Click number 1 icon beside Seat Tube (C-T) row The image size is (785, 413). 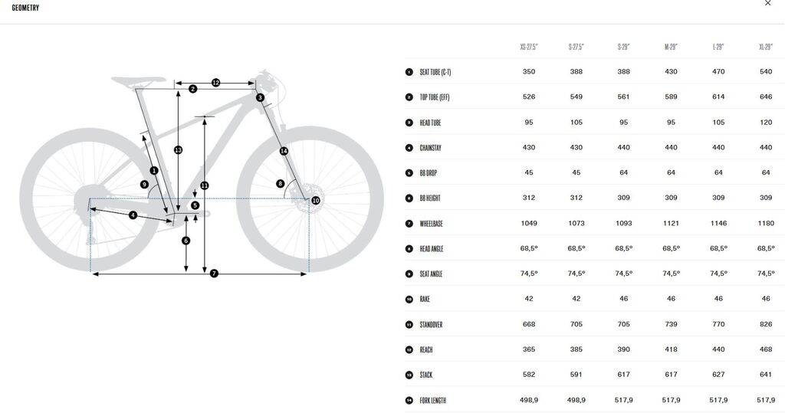coord(409,72)
